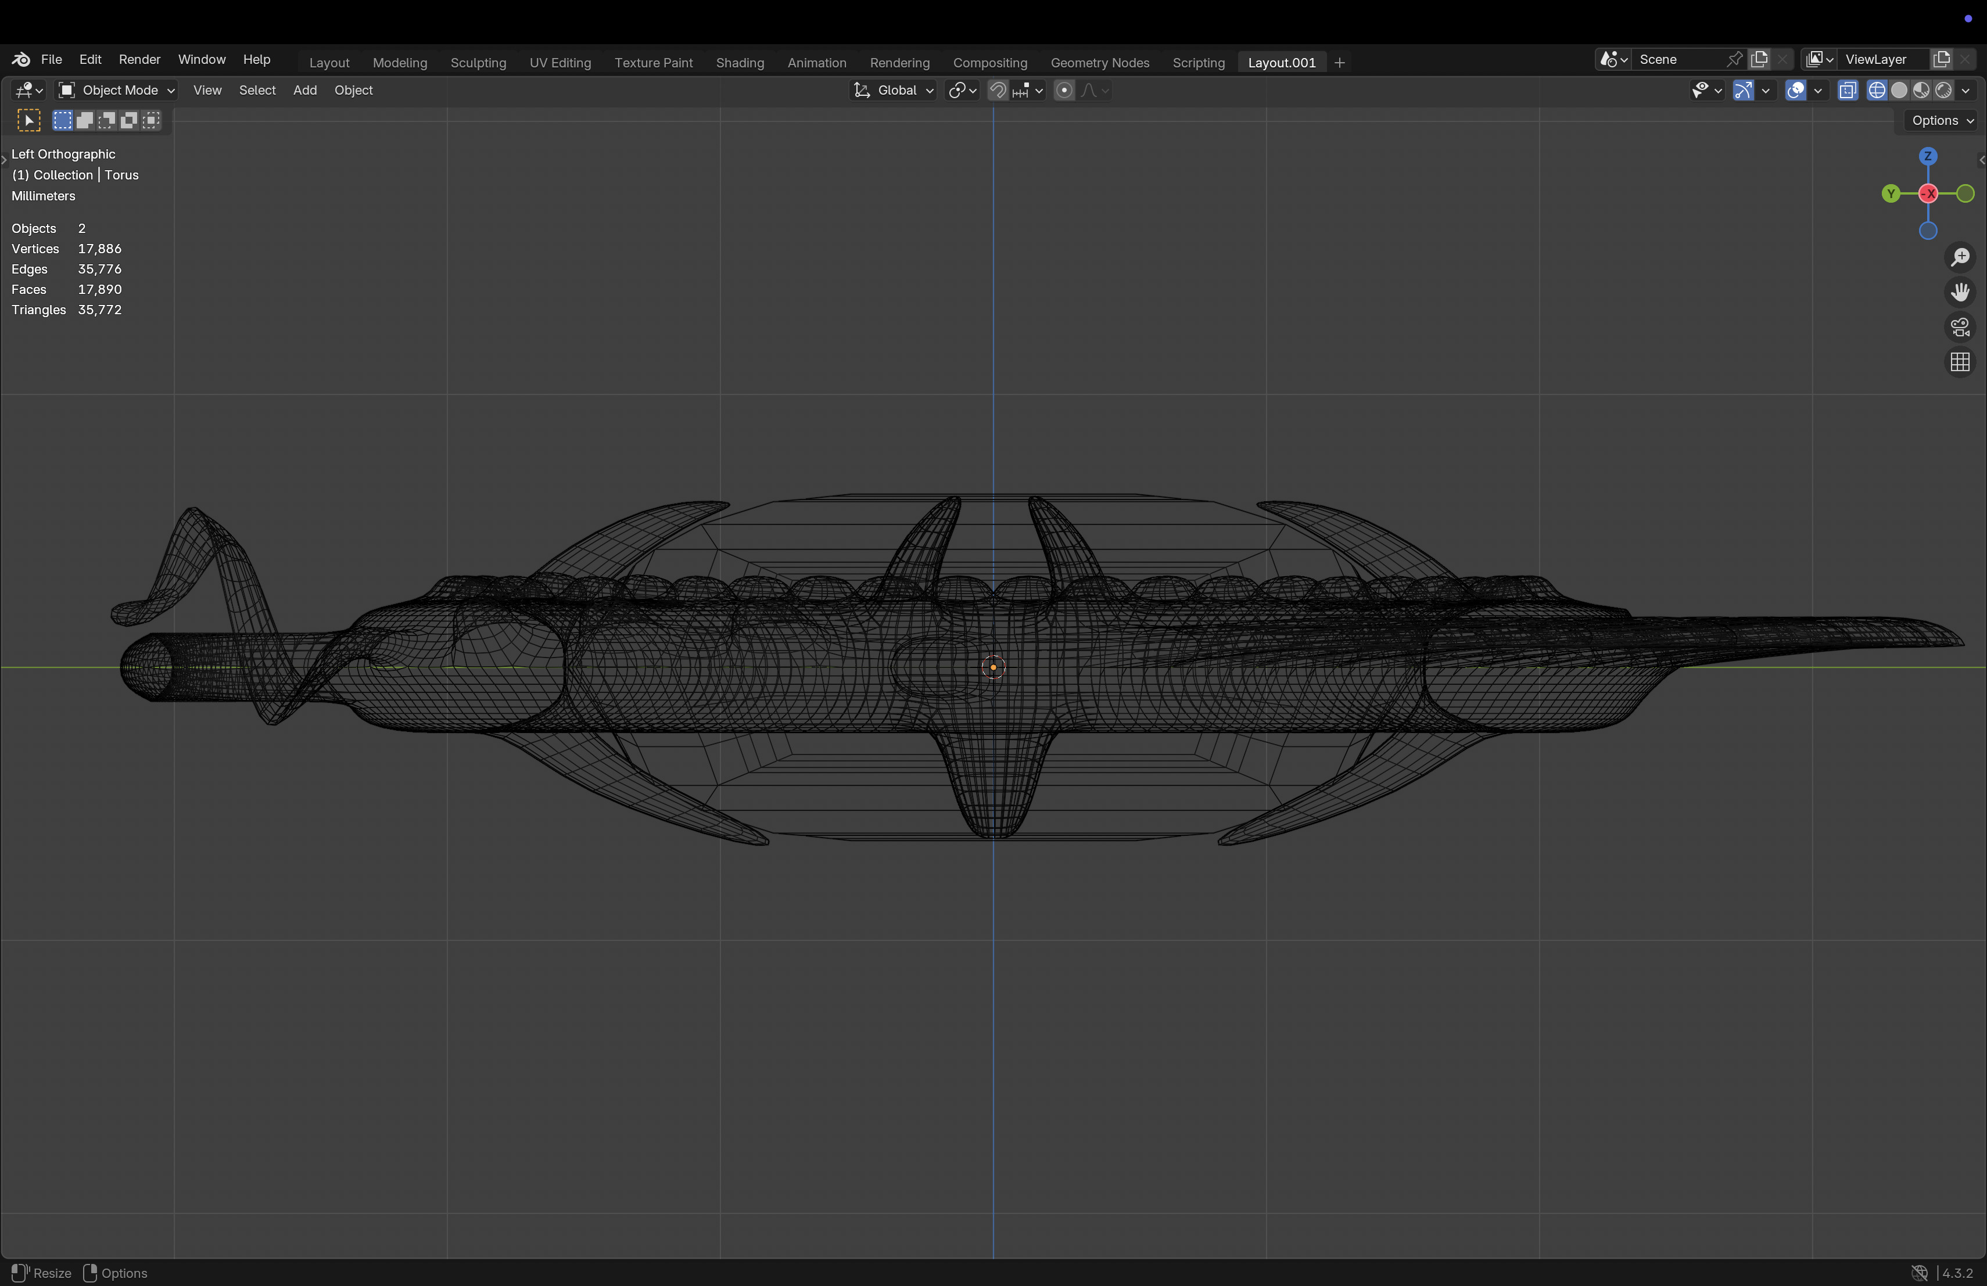Switch to the Sculpting workspace tab
Image resolution: width=1987 pixels, height=1286 pixels.
point(478,63)
